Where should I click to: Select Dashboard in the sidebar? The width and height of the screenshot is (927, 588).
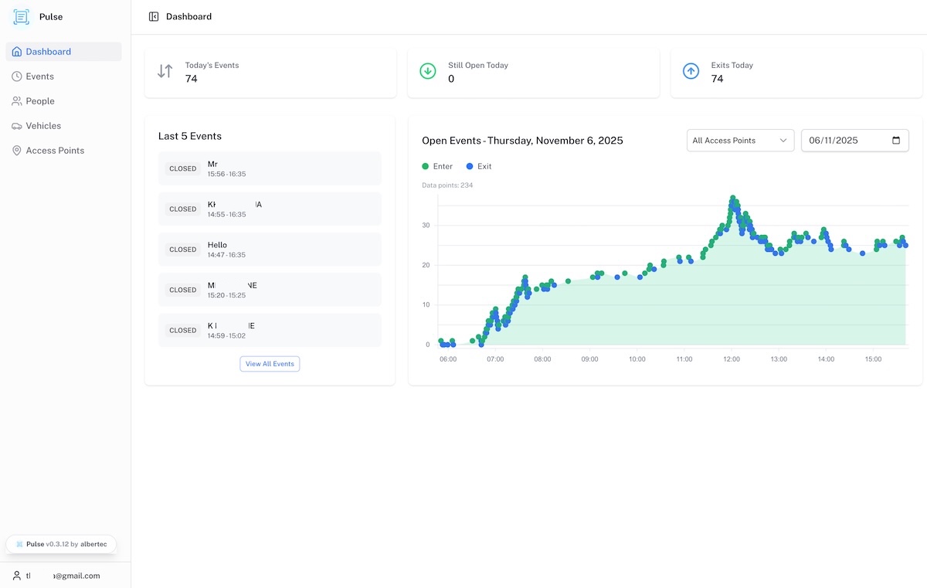[x=48, y=52]
